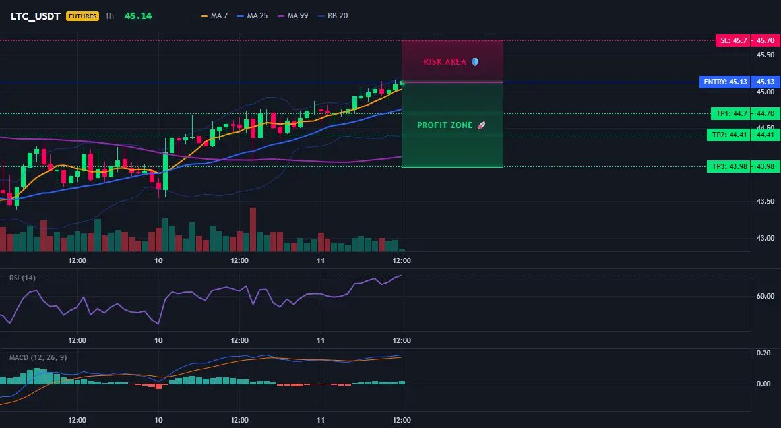Click the ENTRY: 45.13 price label
Viewport: 781px width, 428px height.
coord(725,82)
